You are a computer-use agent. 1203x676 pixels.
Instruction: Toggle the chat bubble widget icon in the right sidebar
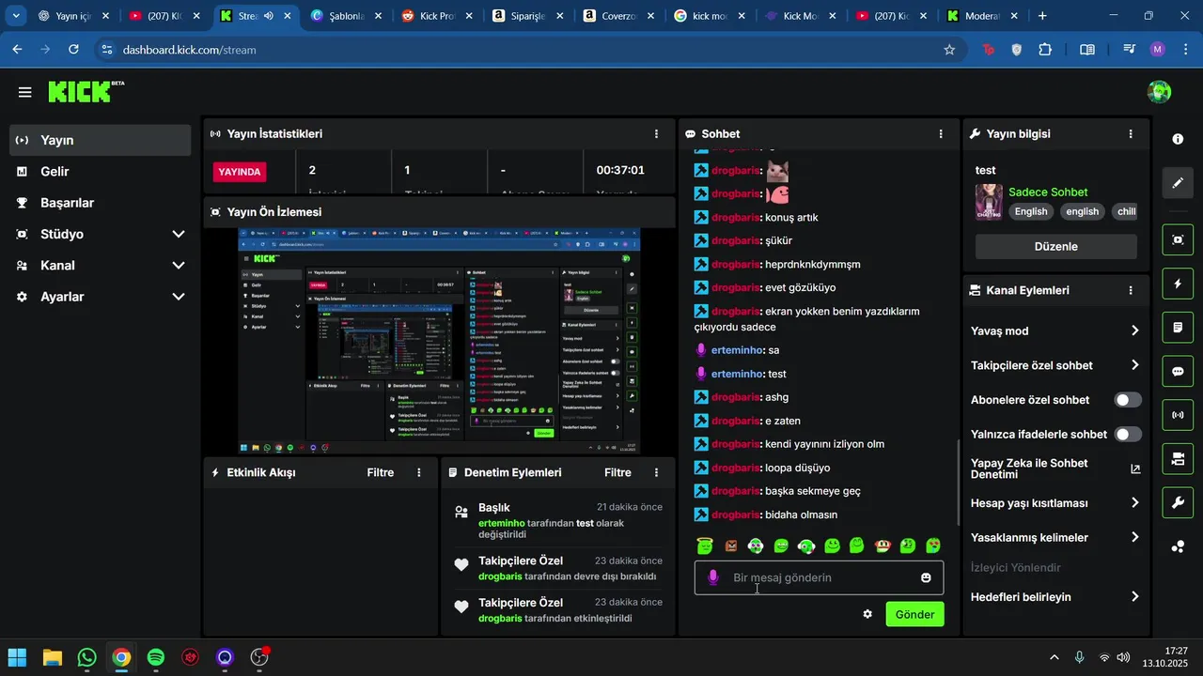[x=1178, y=372]
